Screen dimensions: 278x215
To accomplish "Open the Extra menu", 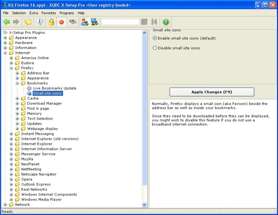I will tap(33, 13).
